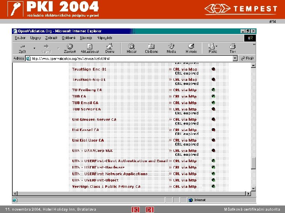Open the Zobrazit menu
Screen dimensions: 285x213
click(x=51, y=38)
